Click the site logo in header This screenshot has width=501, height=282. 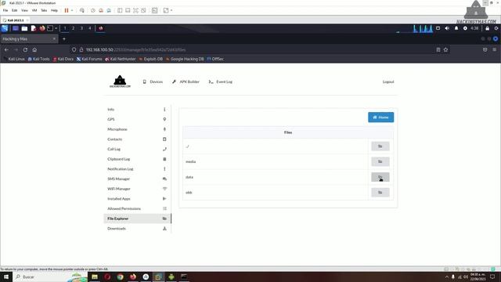(120, 81)
